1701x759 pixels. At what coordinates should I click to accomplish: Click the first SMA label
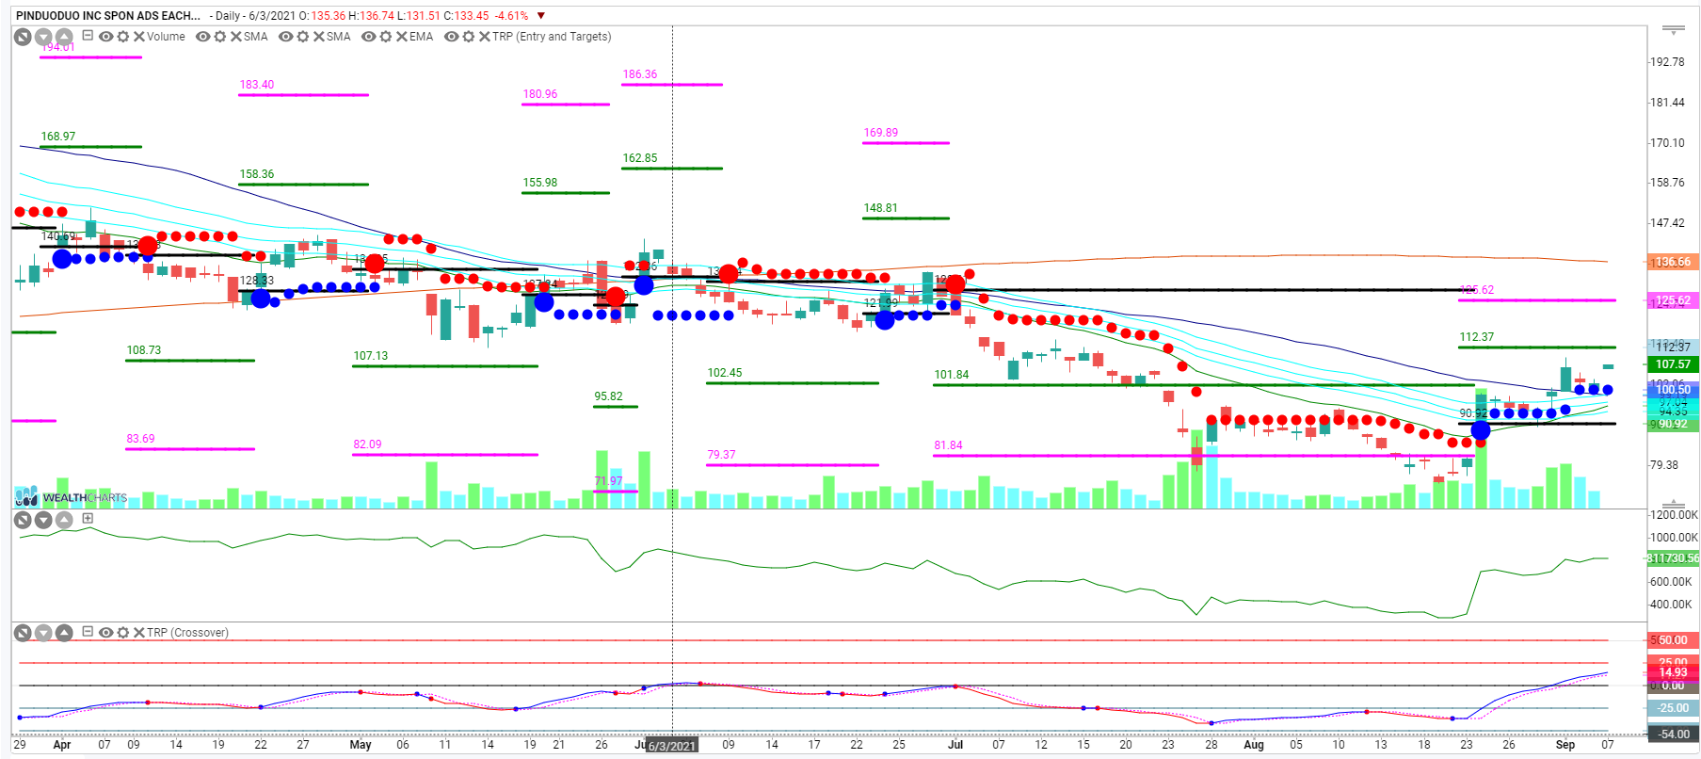click(256, 37)
